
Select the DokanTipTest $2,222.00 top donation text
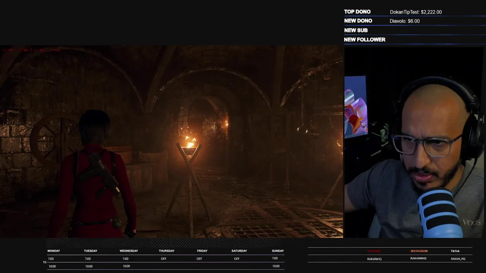(416, 12)
